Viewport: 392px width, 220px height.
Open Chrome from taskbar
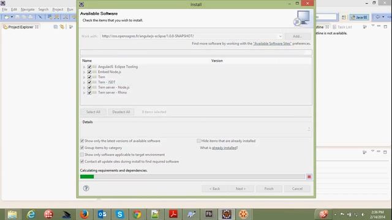point(137,215)
